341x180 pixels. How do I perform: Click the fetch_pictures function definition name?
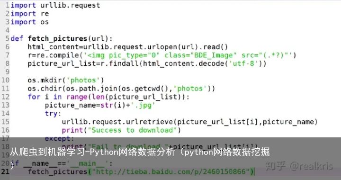click(57, 39)
